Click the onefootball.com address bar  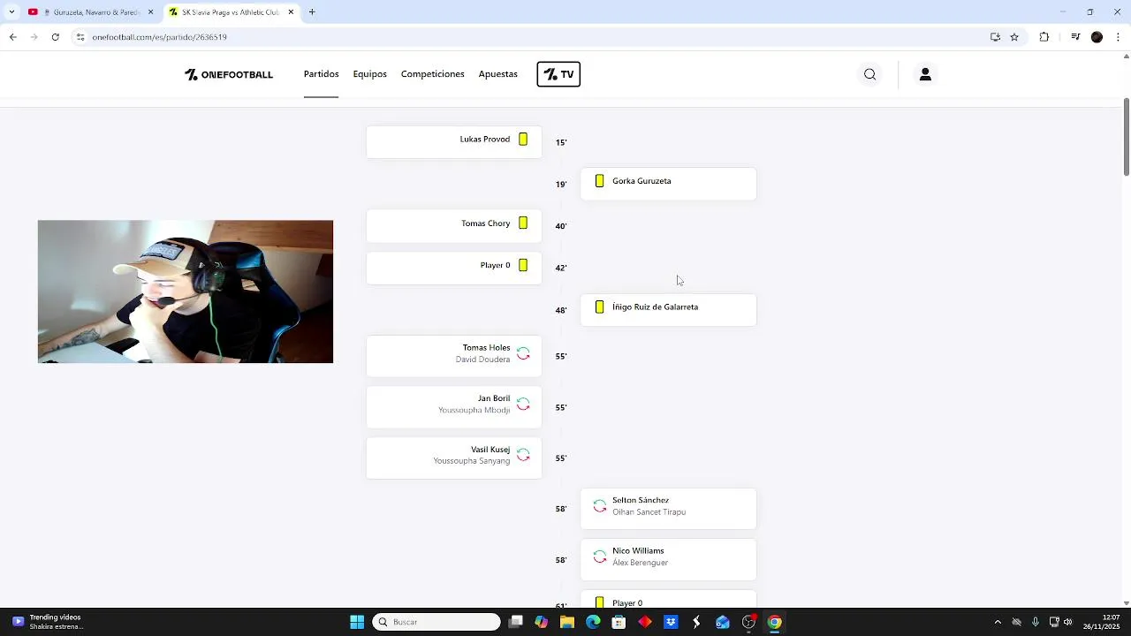pos(530,37)
